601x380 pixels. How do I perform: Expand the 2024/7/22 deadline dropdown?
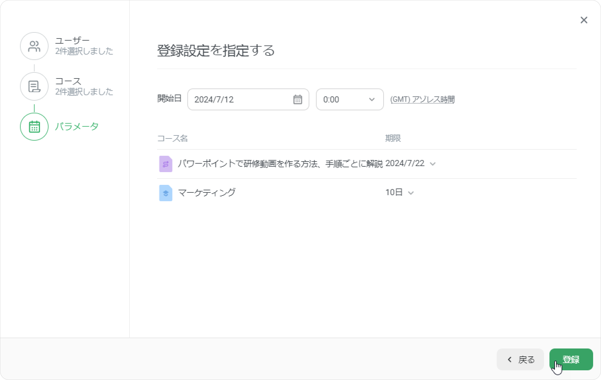point(410,164)
